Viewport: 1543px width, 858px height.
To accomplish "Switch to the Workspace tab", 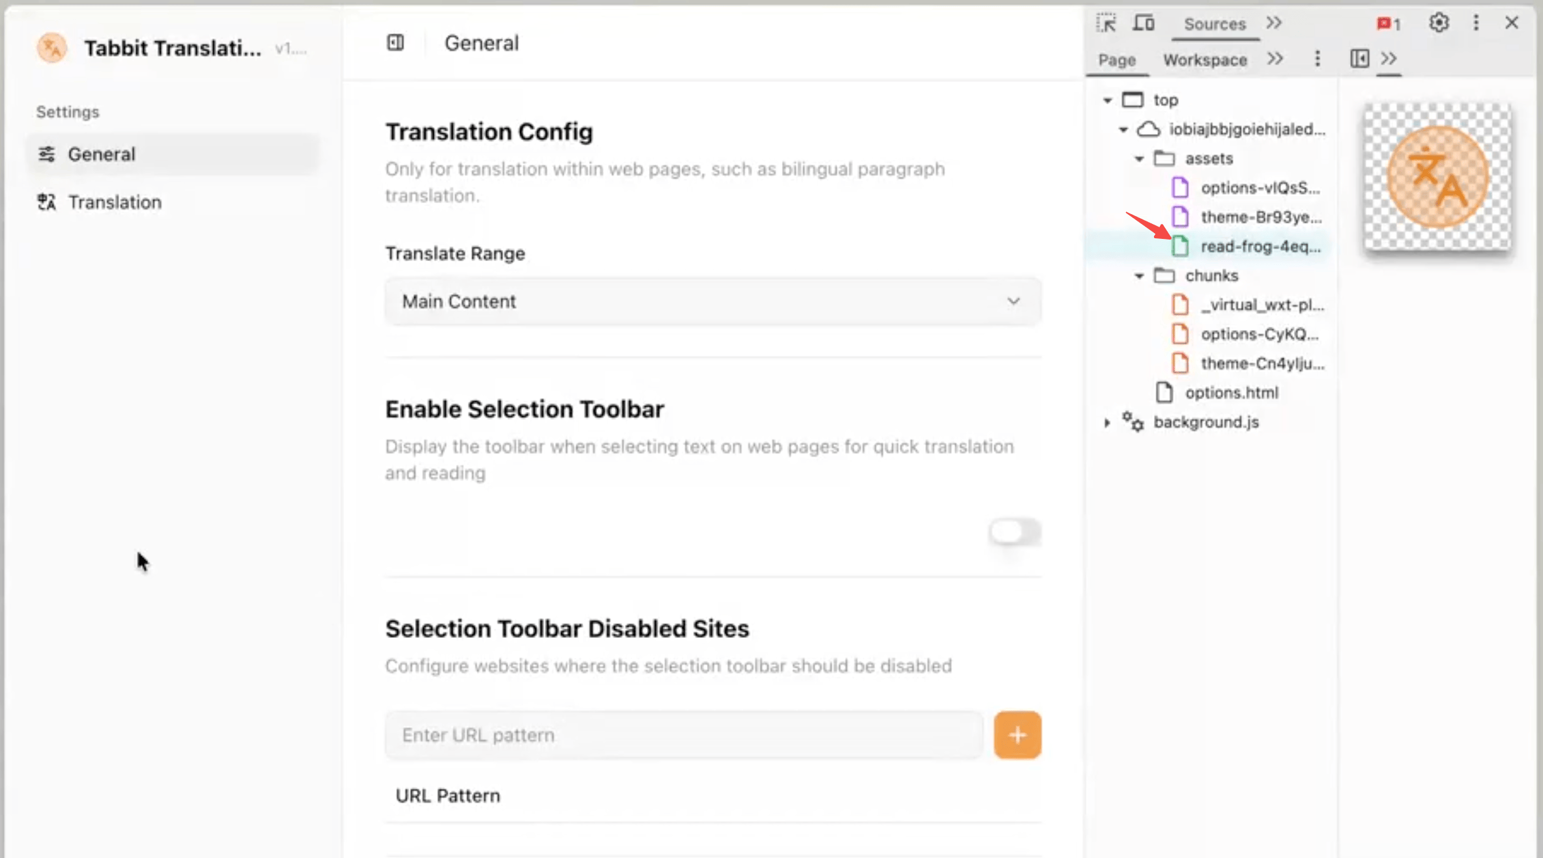I will (1205, 60).
